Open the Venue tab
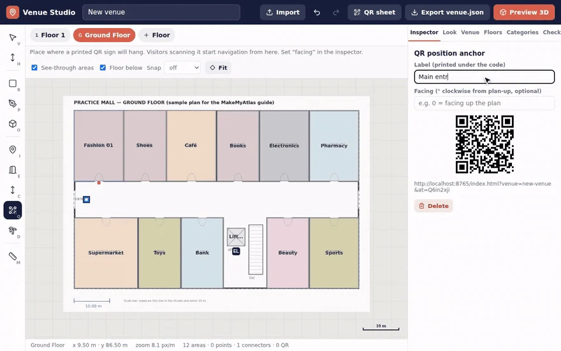 point(470,33)
